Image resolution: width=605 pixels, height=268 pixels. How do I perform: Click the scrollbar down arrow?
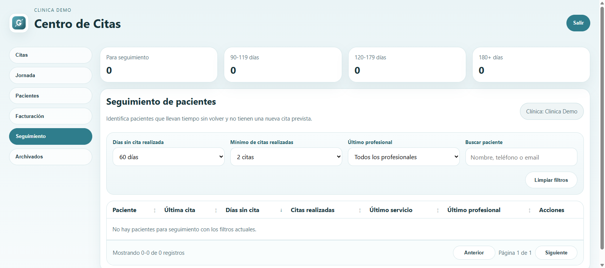[x=602, y=265]
